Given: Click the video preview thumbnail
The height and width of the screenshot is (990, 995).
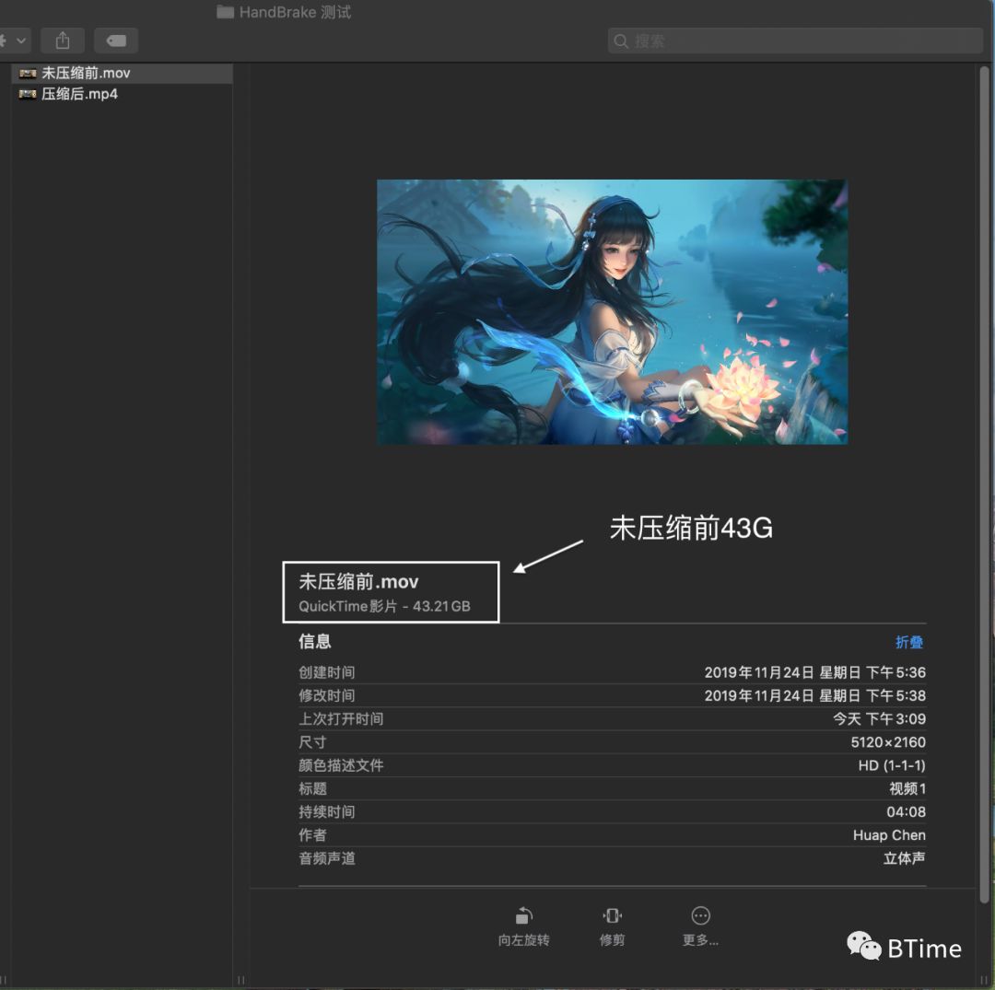Looking at the screenshot, I should click(611, 311).
